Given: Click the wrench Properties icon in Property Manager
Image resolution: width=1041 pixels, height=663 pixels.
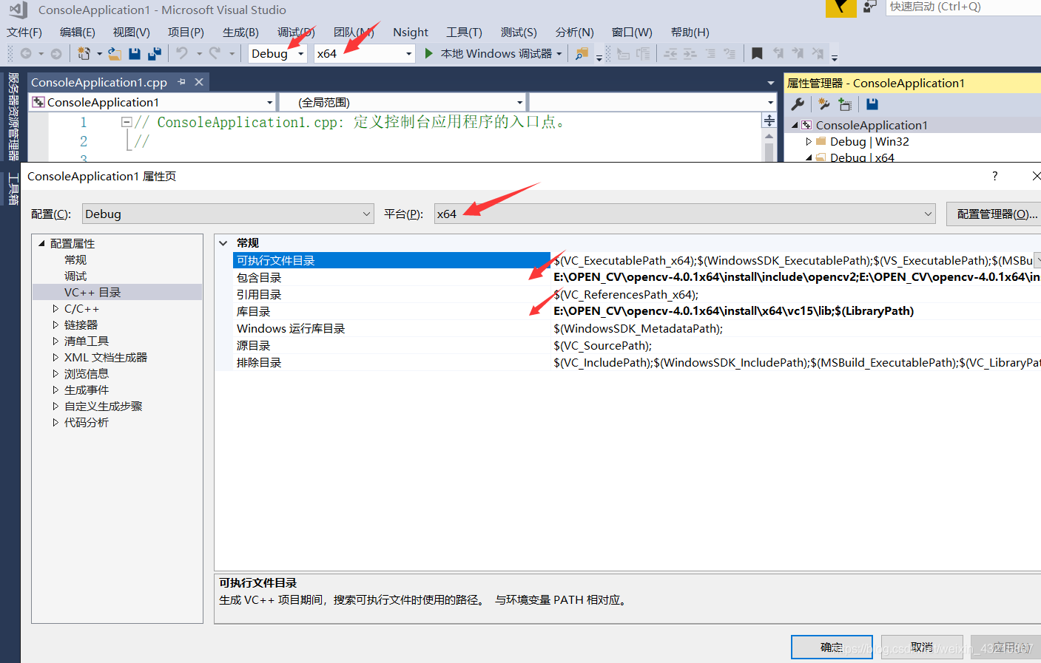Looking at the screenshot, I should pyautogui.click(x=798, y=104).
